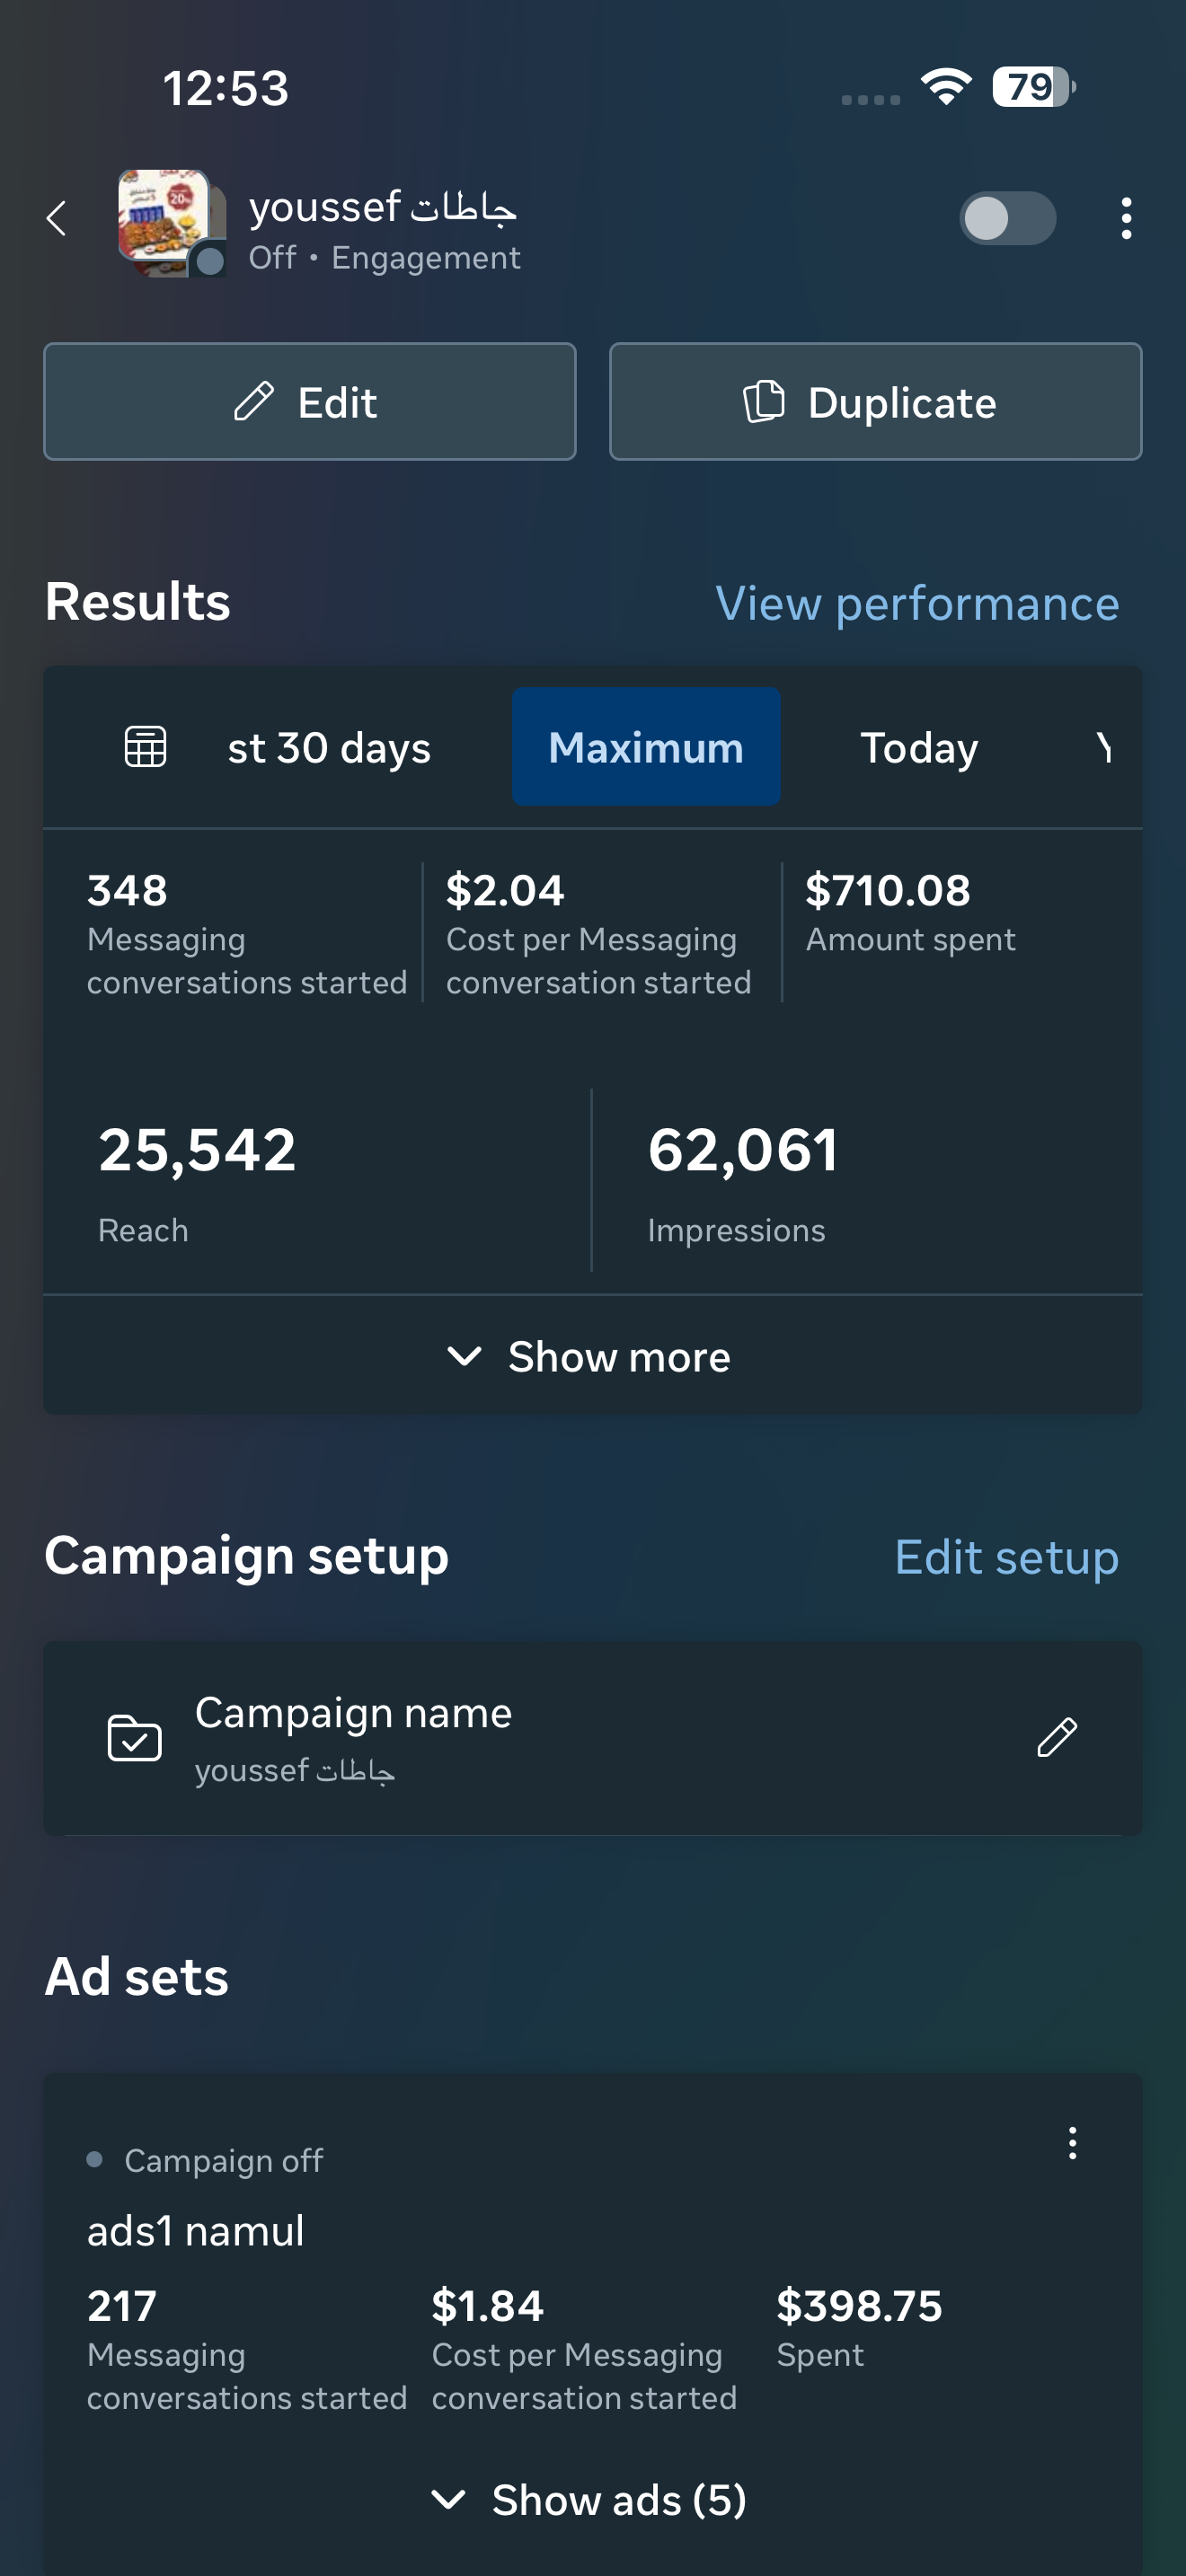The width and height of the screenshot is (1186, 2576).
Task: Open the campaign three-dot options menu
Action: coord(1126,218)
